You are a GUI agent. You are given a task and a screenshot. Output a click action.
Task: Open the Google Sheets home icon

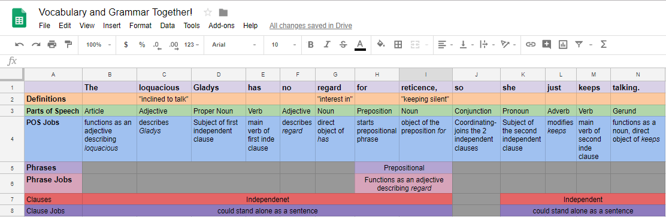click(19, 19)
